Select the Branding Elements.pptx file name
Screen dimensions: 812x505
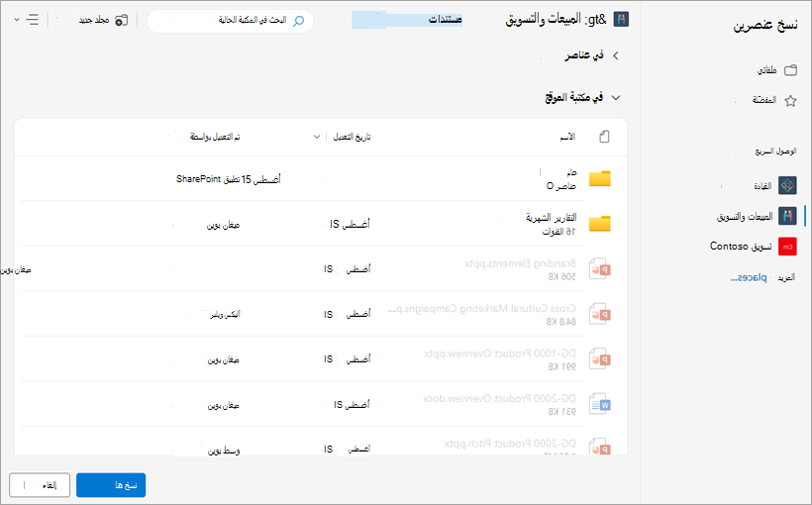[520, 263]
